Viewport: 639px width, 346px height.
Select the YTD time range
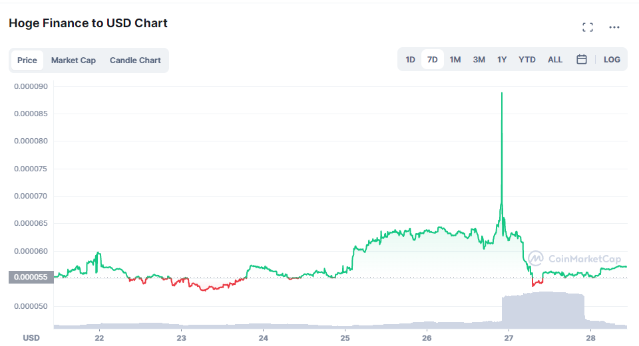coord(527,59)
